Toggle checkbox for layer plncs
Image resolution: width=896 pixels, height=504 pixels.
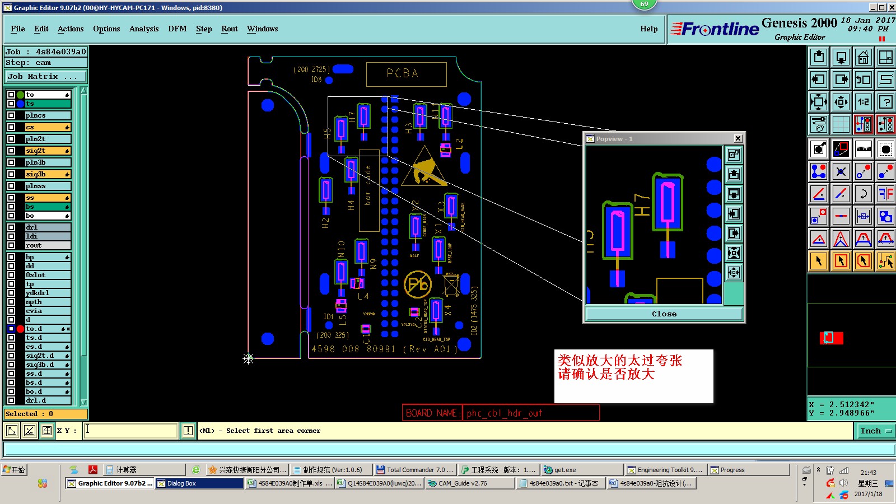(x=11, y=115)
